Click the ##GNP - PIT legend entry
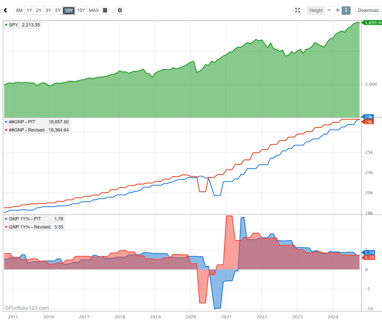 tap(37, 122)
